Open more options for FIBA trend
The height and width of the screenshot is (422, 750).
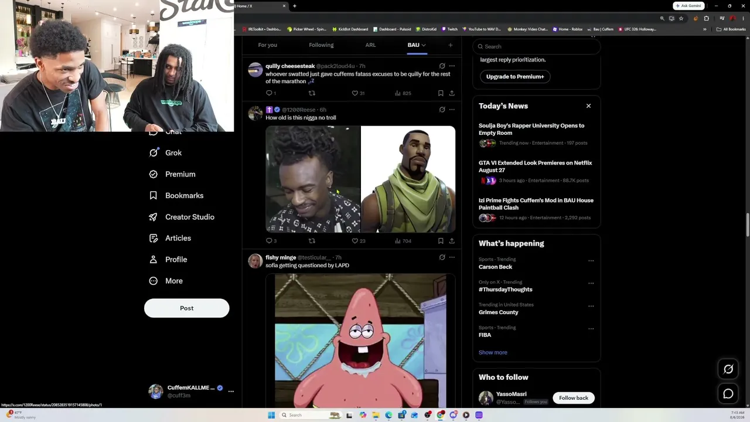click(x=591, y=328)
